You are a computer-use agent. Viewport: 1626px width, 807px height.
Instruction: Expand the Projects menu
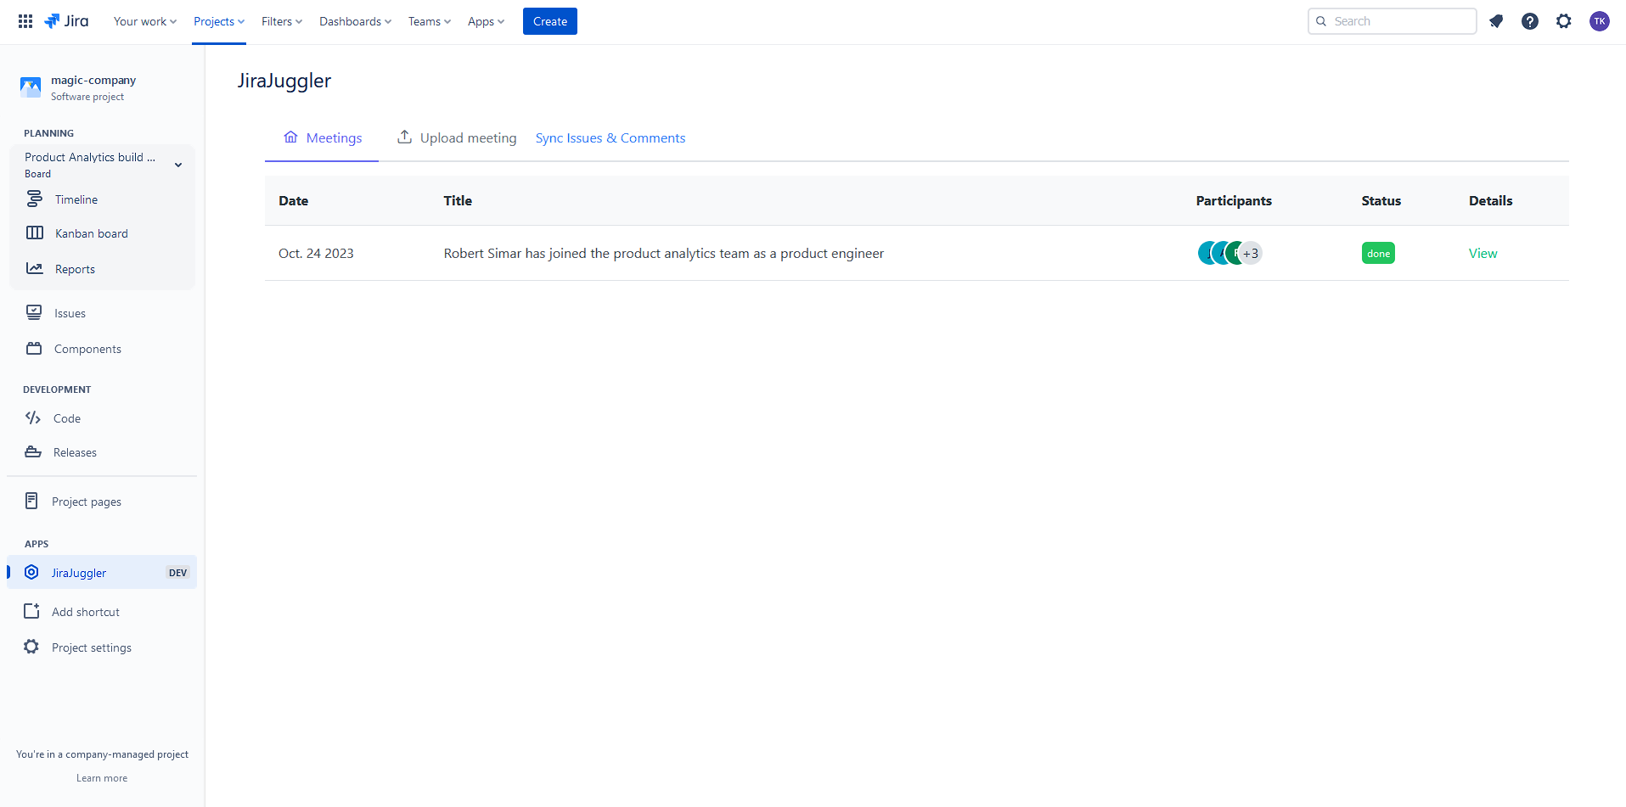click(219, 21)
